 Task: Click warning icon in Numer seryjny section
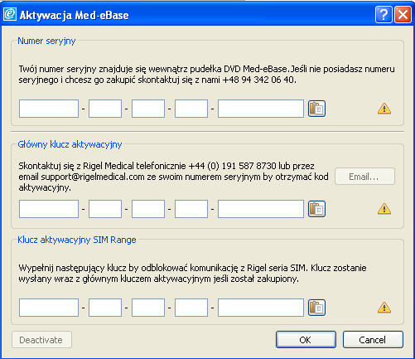click(384, 109)
